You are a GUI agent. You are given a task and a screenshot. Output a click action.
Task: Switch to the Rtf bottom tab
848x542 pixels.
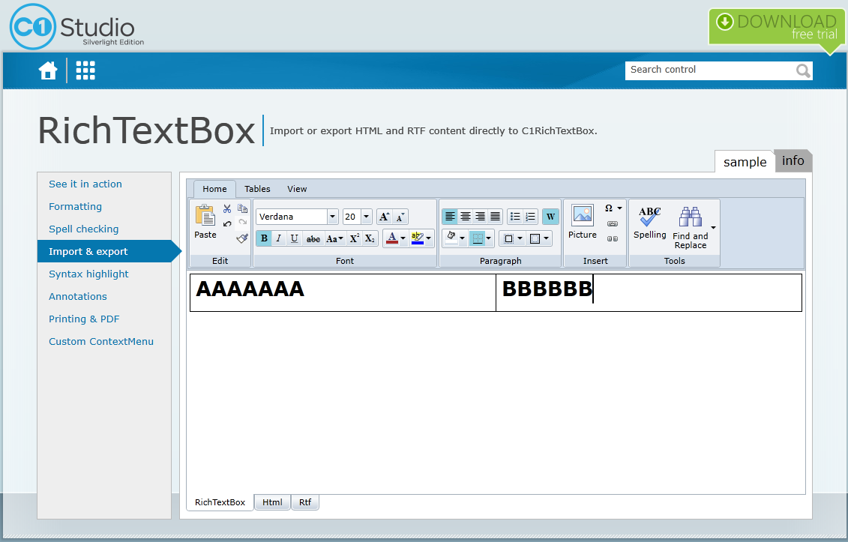point(305,502)
